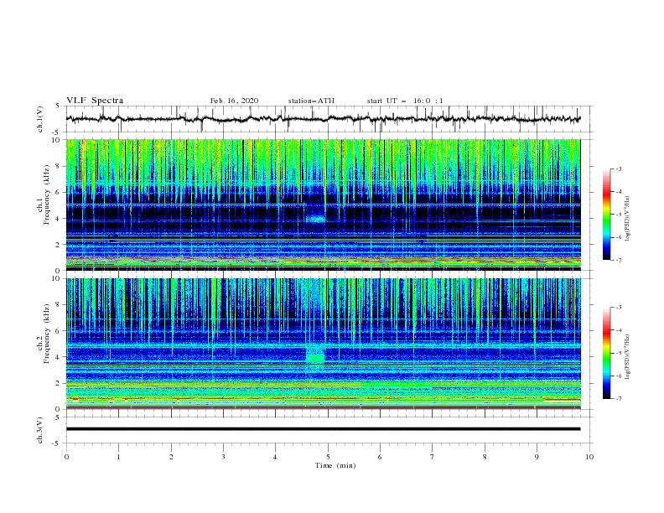
Task: Click the flat black ch.3 trace line
Action: [323, 429]
